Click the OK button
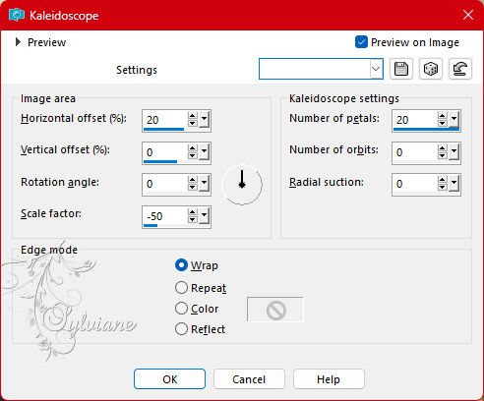Image resolution: width=484 pixels, height=401 pixels. pos(169,379)
